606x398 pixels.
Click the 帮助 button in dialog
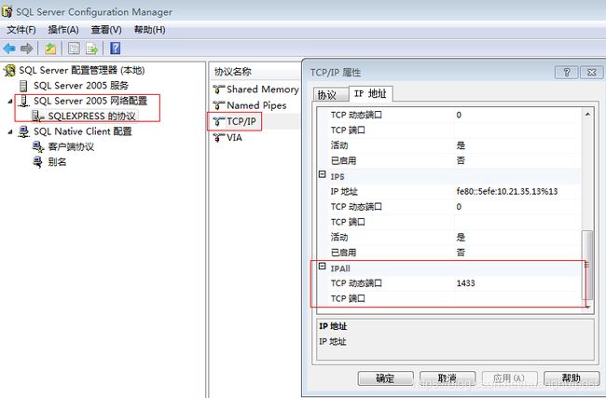572,378
